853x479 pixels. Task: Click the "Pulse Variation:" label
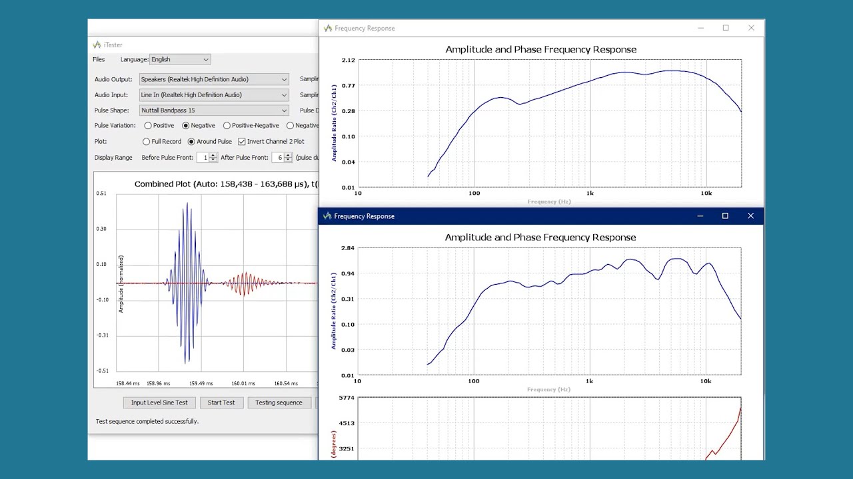point(115,125)
